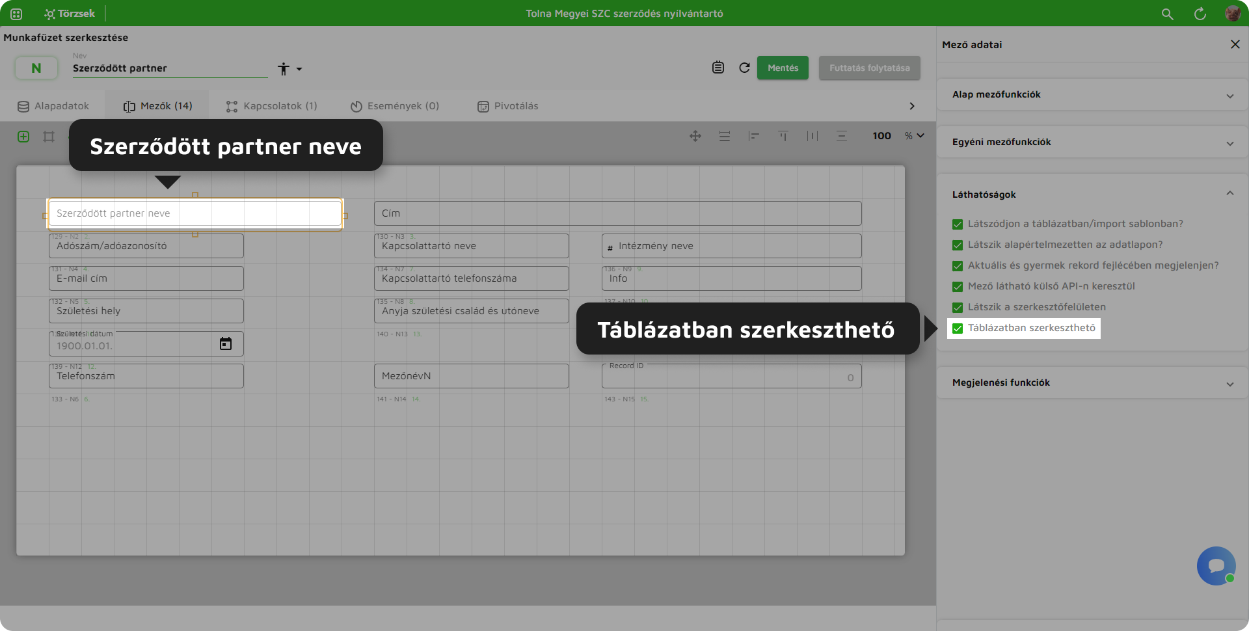Switch to the Alapadatok tab
The height and width of the screenshot is (631, 1249).
tap(53, 106)
